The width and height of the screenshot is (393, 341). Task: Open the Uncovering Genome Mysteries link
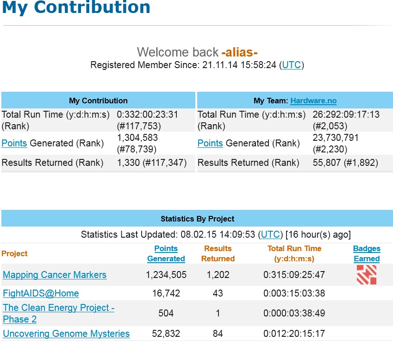click(66, 334)
